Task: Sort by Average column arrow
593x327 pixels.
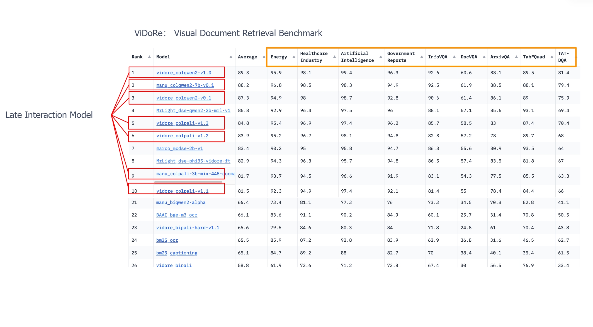Action: click(264, 57)
